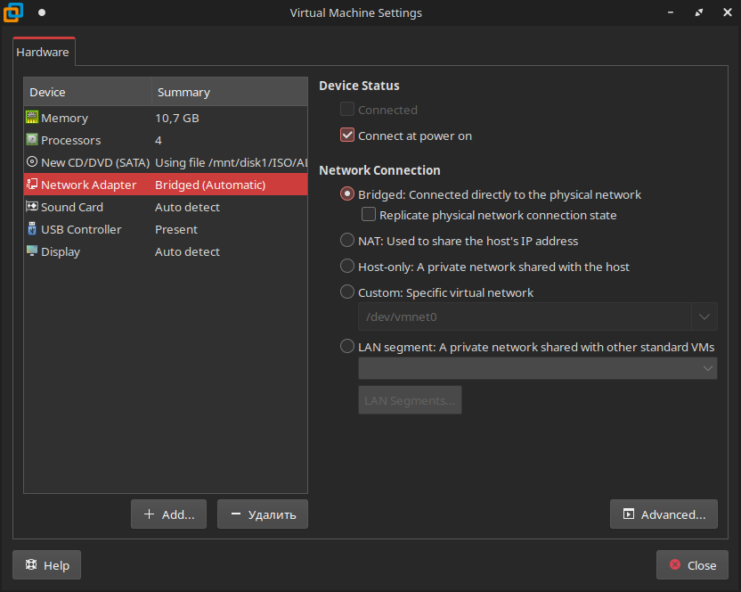
Task: Open the Advanced... network settings
Action: point(664,514)
